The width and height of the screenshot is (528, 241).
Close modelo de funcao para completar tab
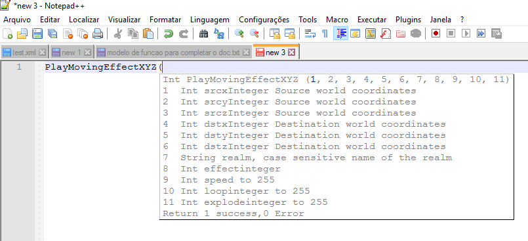click(x=246, y=53)
